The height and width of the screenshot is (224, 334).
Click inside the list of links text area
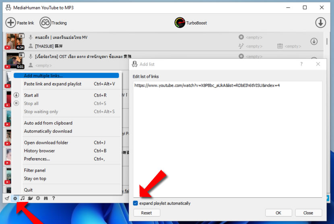[x=227, y=139]
